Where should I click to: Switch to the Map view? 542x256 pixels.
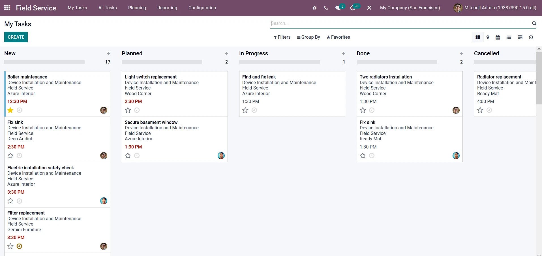pyautogui.click(x=488, y=37)
